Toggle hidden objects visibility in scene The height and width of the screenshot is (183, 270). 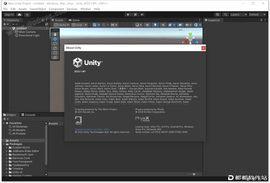[x=180, y=25]
